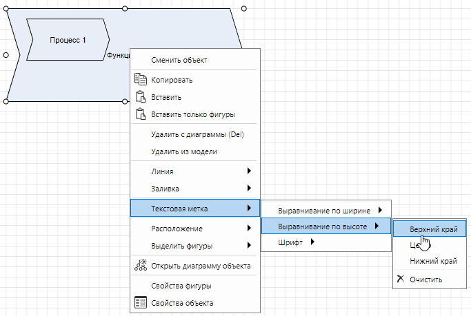Open Свойства фигуры
Viewport: 471px width, 316px height.
(x=181, y=285)
